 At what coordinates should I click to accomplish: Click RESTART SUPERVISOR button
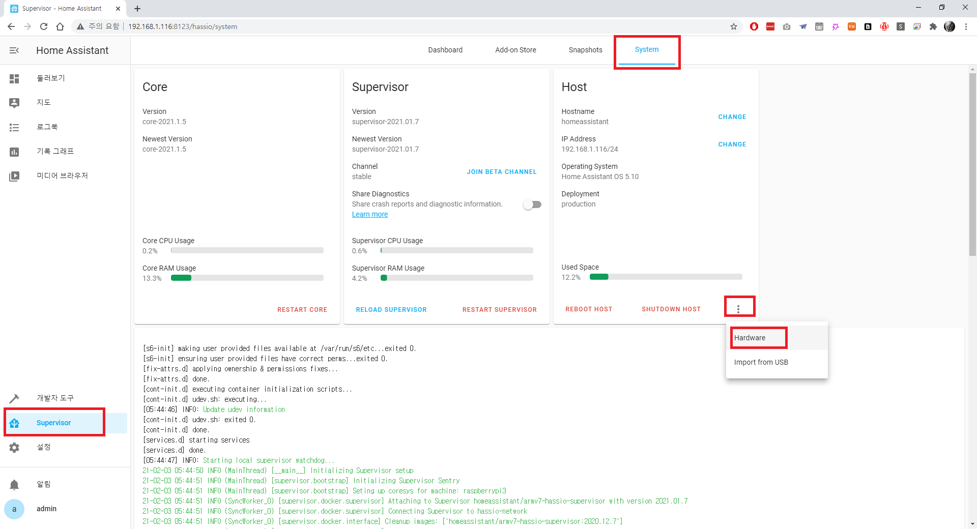(499, 310)
